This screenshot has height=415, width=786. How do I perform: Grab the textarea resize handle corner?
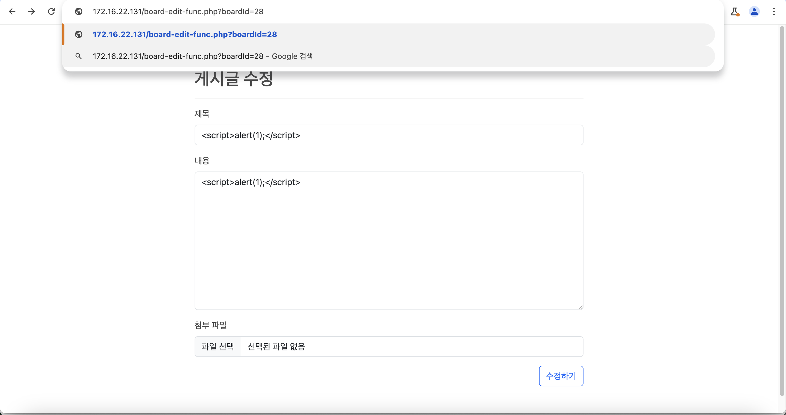click(580, 307)
